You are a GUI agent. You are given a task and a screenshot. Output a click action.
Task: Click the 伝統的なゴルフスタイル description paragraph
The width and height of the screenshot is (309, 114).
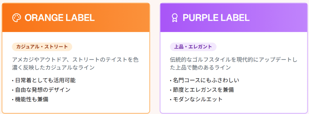[233, 63]
